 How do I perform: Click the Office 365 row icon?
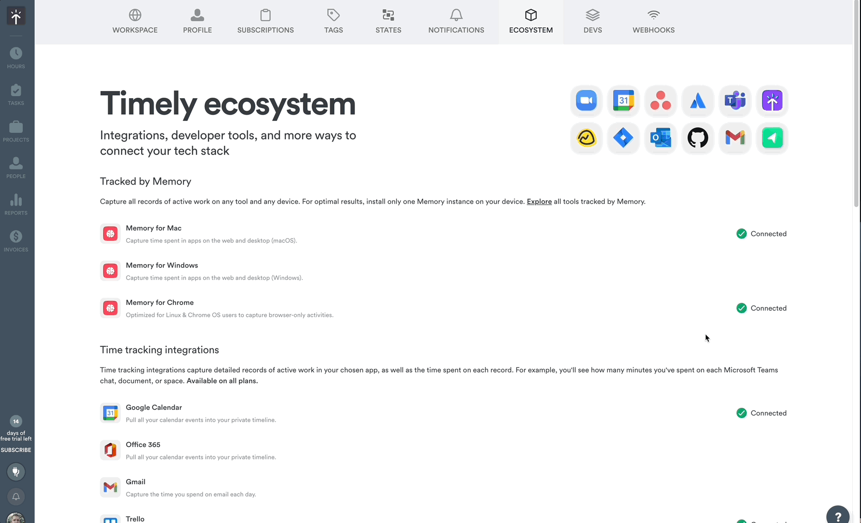click(x=110, y=450)
